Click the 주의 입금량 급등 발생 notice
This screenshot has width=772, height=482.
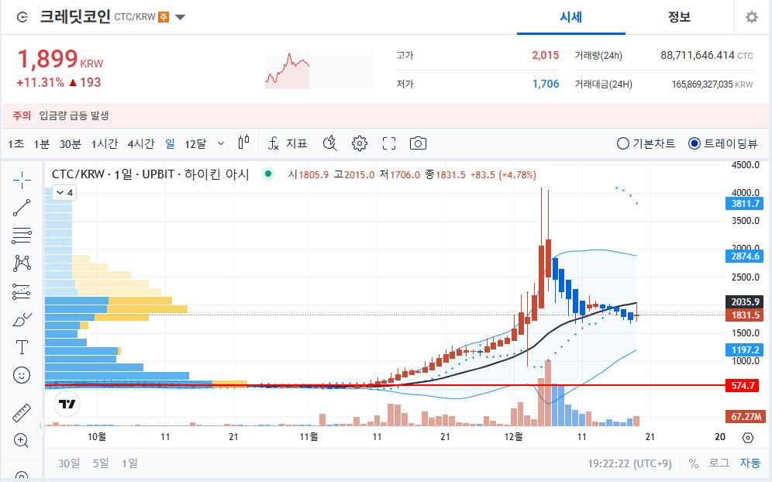pos(60,115)
